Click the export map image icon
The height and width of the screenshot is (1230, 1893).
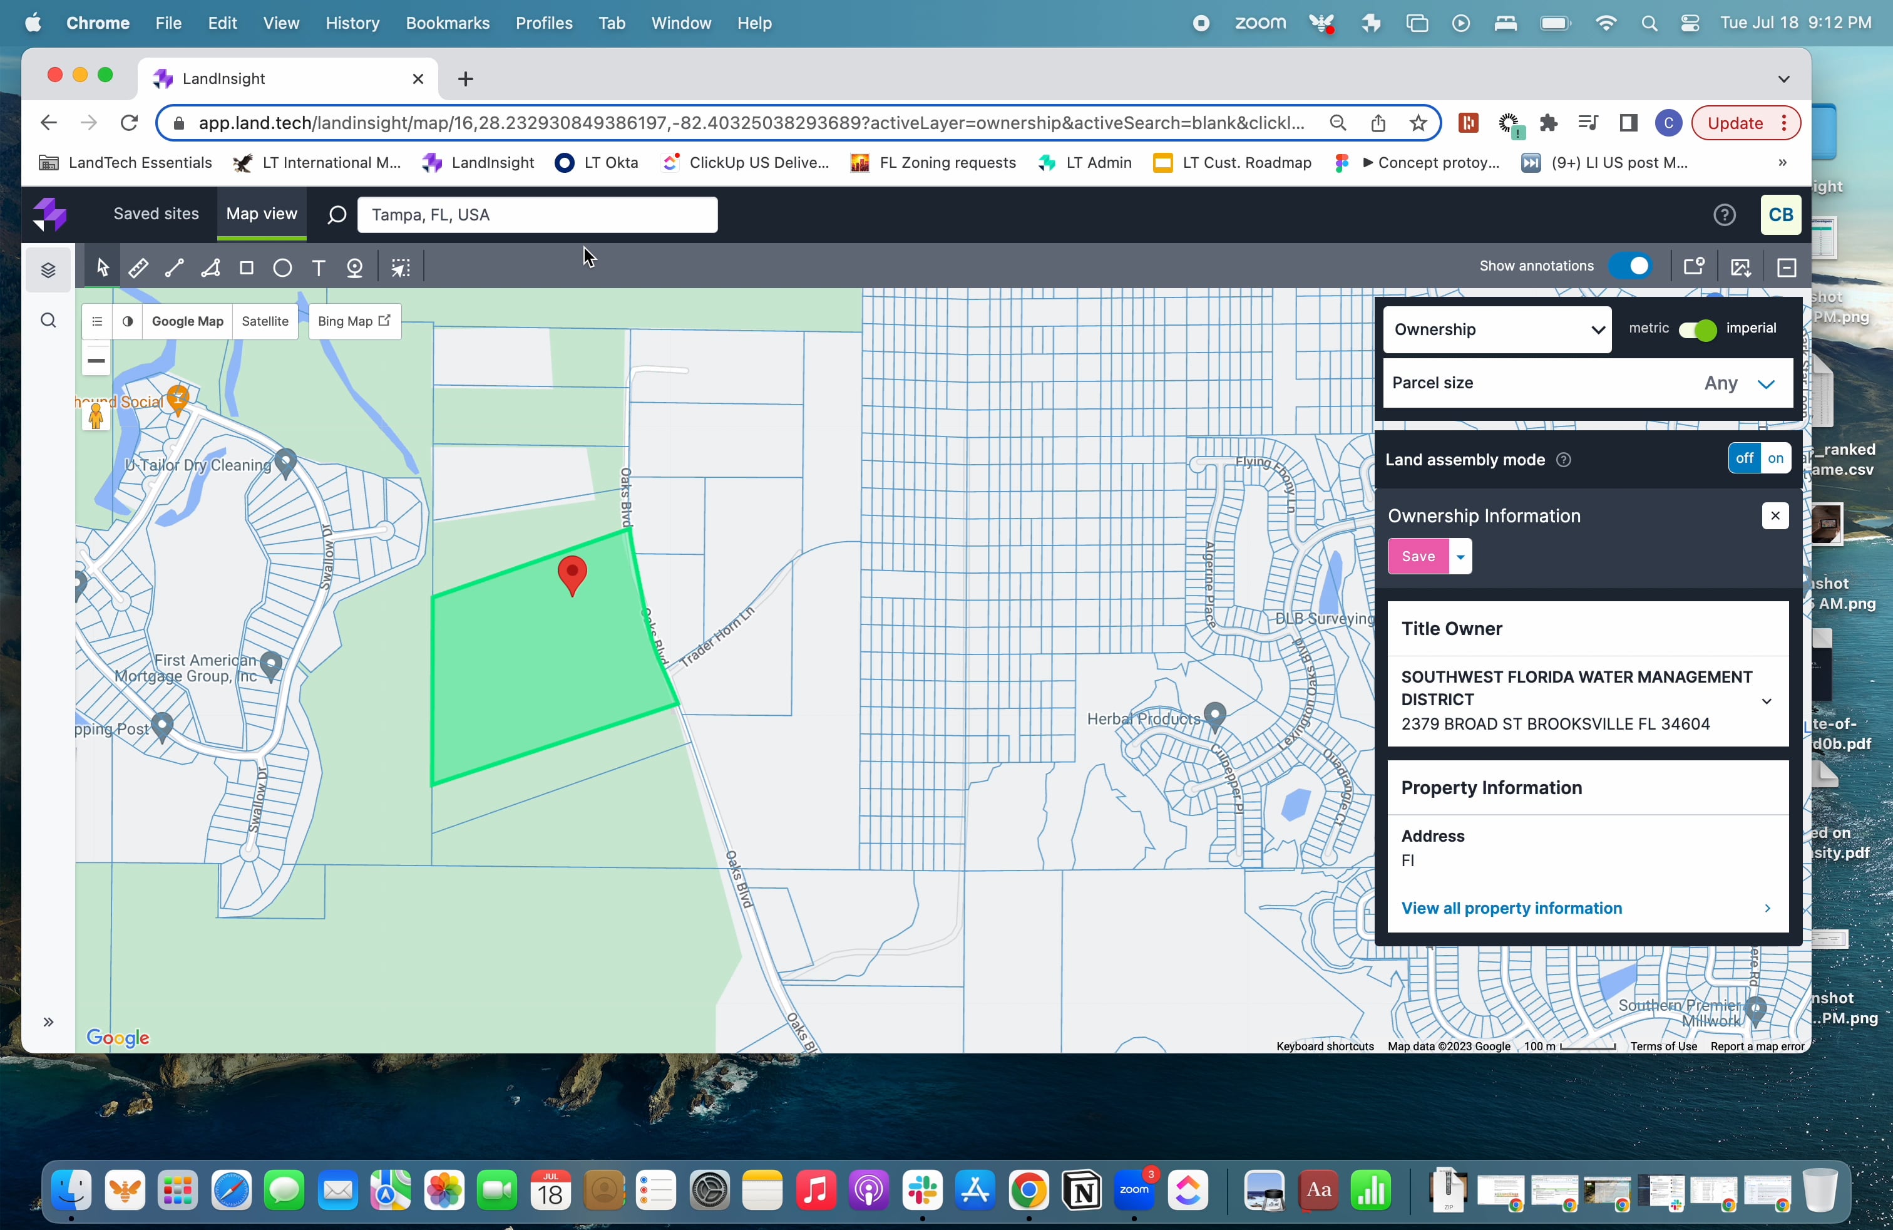(x=1741, y=268)
